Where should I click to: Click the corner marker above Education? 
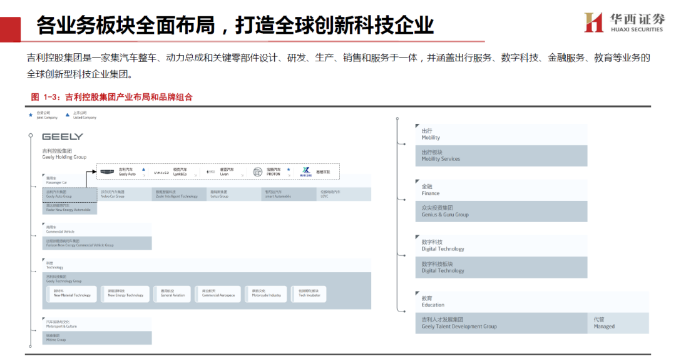pos(417,293)
